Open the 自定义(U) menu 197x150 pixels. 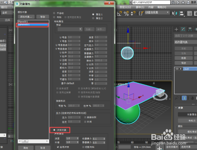coord(125,7)
